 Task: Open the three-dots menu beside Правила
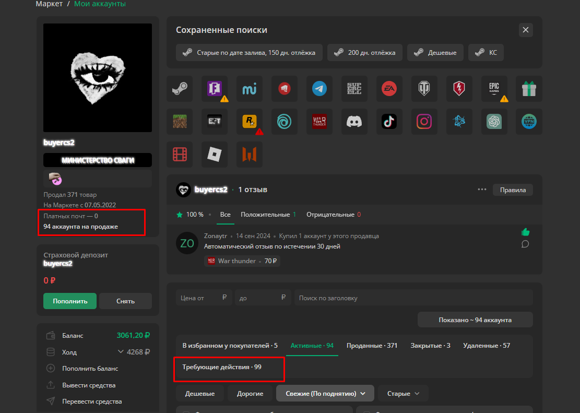482,190
